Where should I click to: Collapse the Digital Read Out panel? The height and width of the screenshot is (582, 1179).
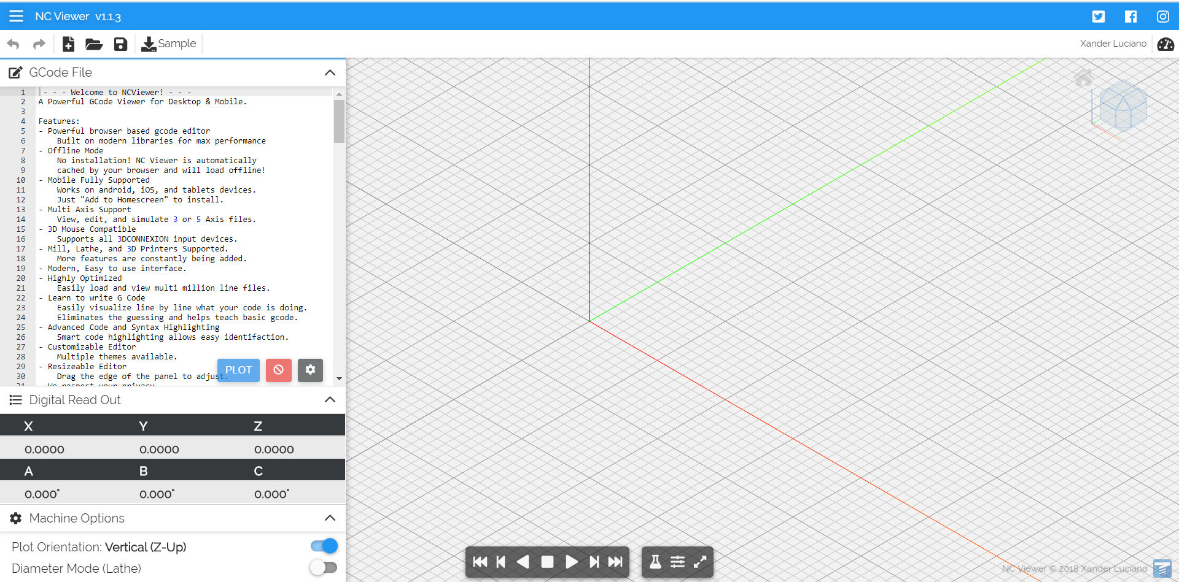330,400
